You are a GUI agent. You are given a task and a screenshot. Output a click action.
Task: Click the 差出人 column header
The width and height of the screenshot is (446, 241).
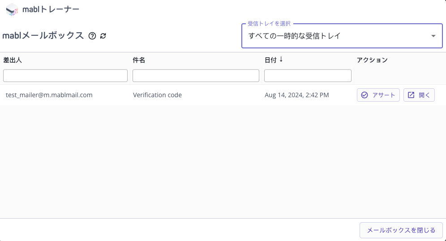pos(13,60)
